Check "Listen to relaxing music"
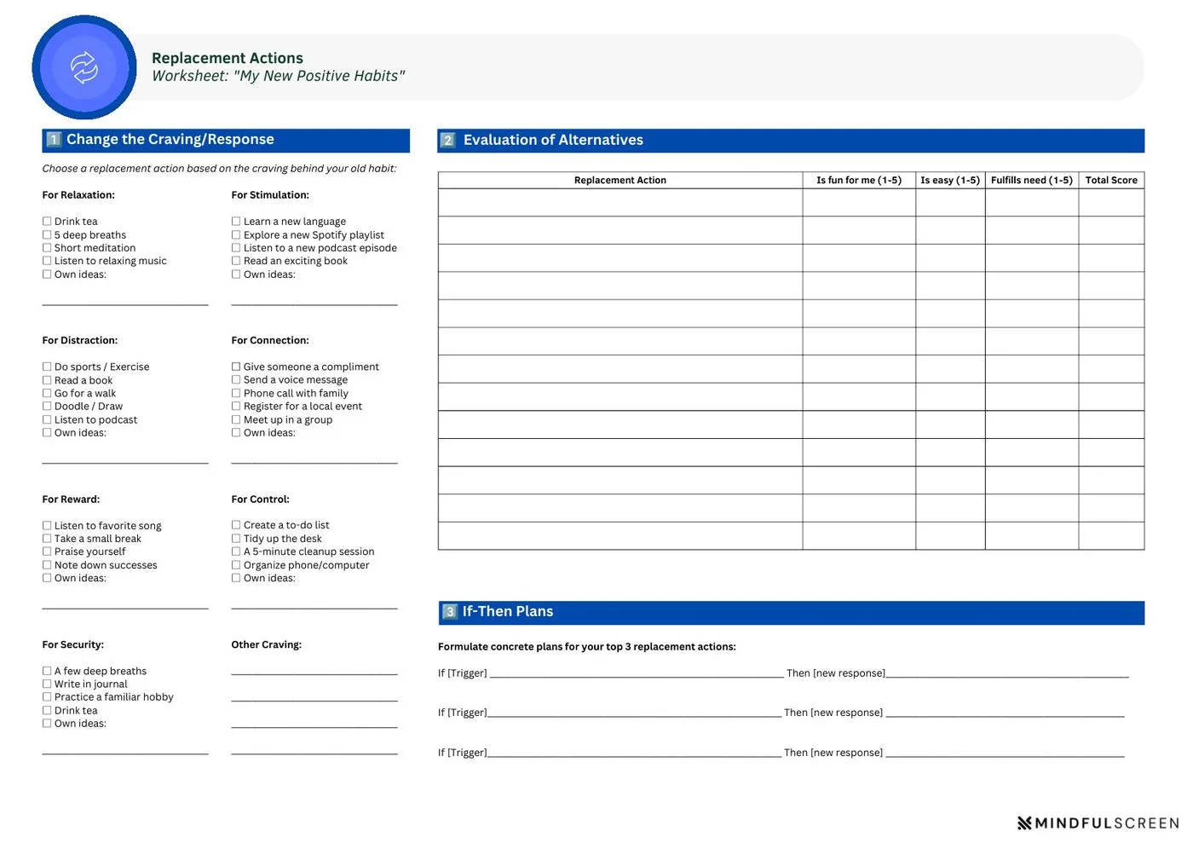This screenshot has width=1193, height=843. pos(47,261)
